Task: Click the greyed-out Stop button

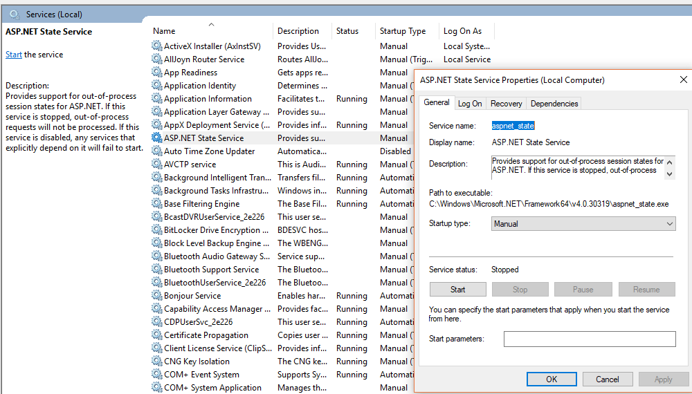Action: point(520,290)
